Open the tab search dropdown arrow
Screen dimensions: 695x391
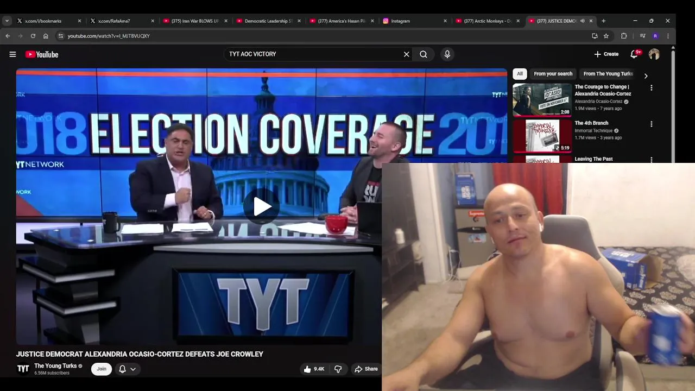coord(7,21)
